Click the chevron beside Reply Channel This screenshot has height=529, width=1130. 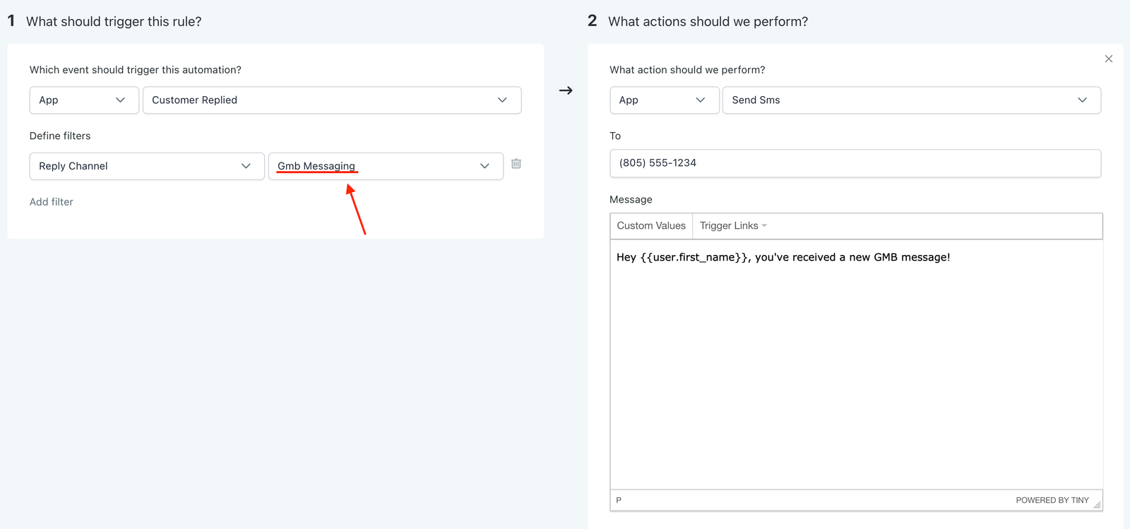tap(246, 166)
